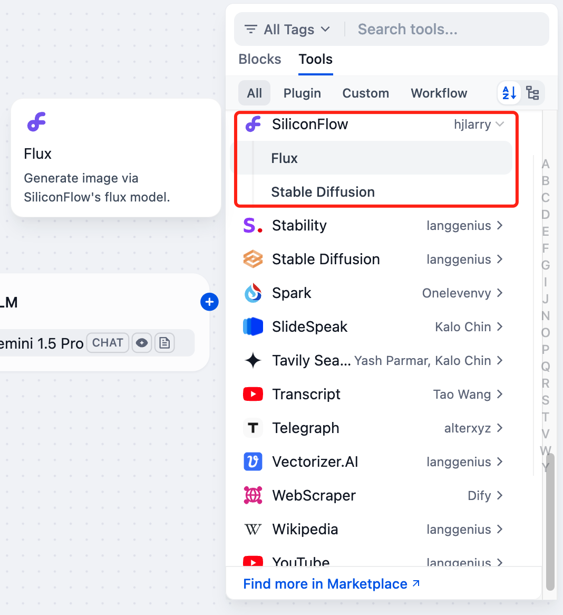Switch to the Blocks tab
This screenshot has width=563, height=615.
click(x=260, y=59)
